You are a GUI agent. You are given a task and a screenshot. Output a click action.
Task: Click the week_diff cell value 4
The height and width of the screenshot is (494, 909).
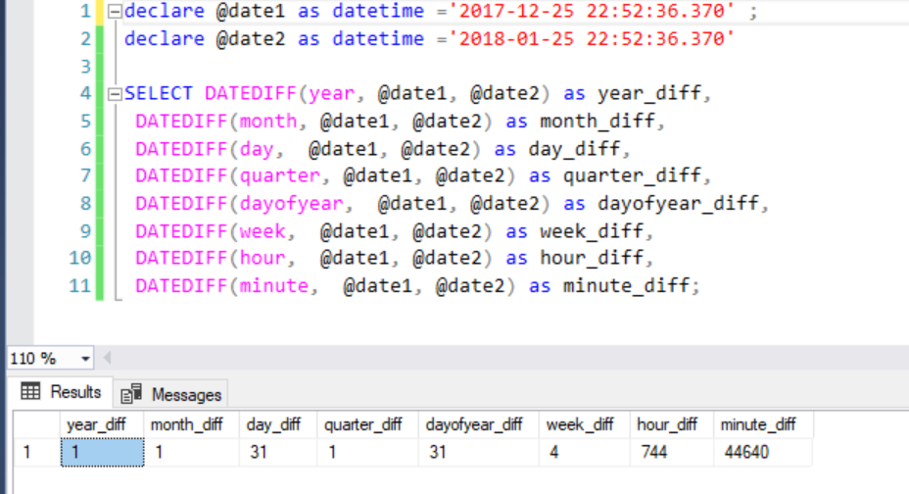tap(585, 452)
